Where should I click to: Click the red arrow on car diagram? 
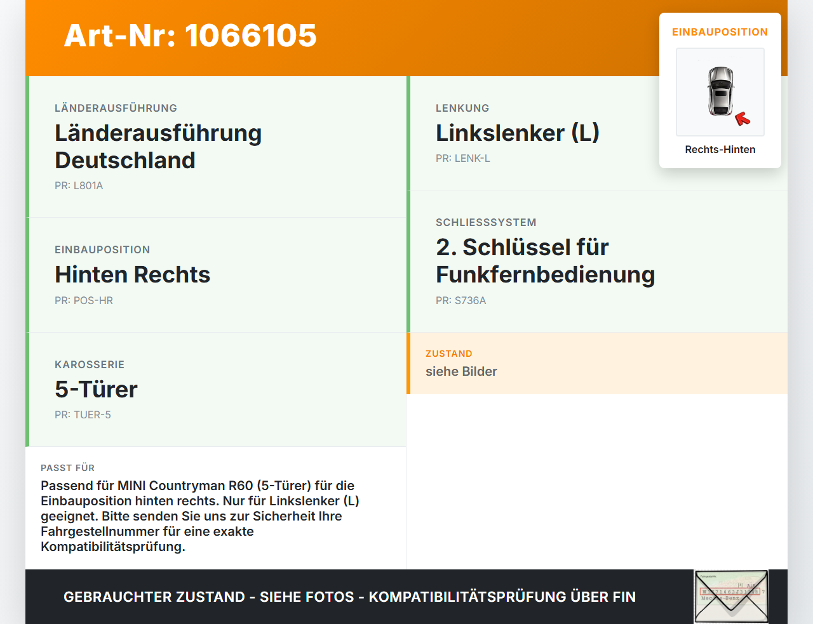tap(742, 119)
